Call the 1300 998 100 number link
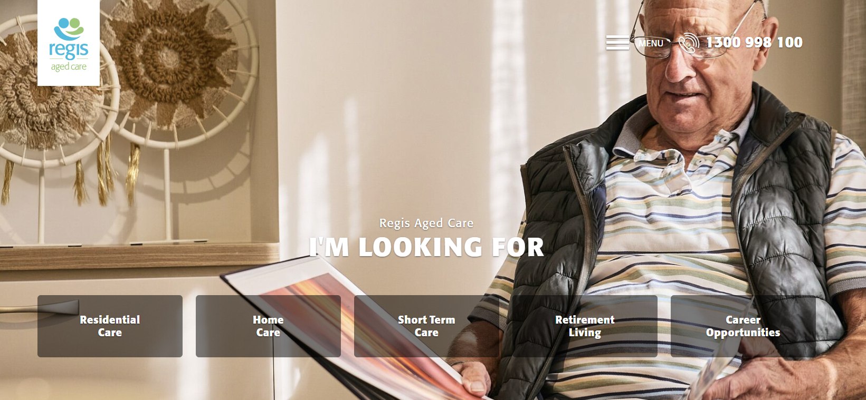The width and height of the screenshot is (866, 400). (x=754, y=42)
